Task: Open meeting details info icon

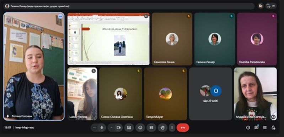Action: (x=248, y=128)
